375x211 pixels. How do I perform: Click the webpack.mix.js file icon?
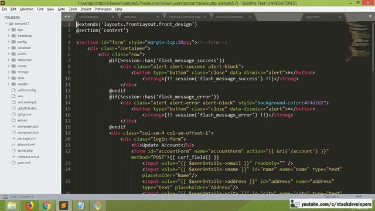(13, 156)
